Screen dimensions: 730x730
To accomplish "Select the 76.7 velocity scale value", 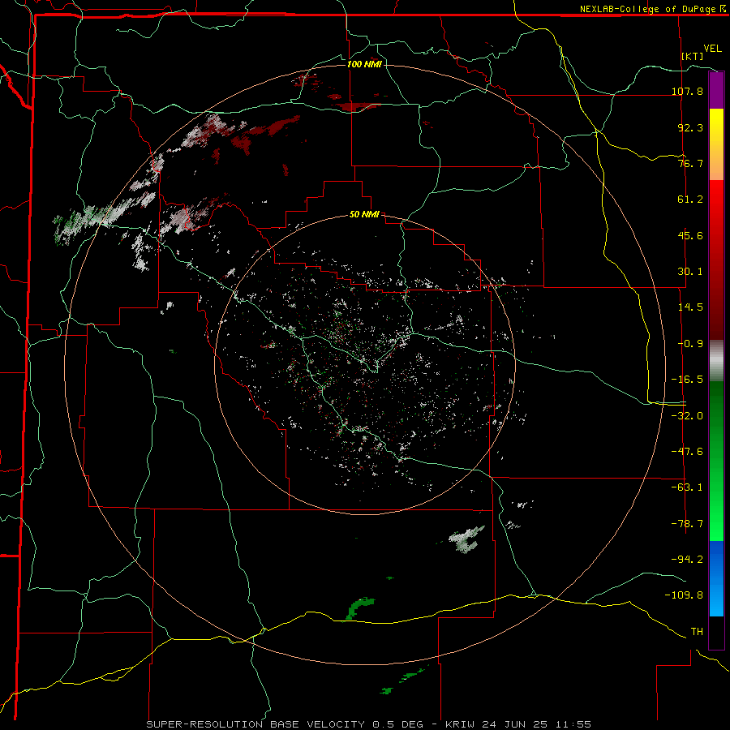I will [x=690, y=163].
